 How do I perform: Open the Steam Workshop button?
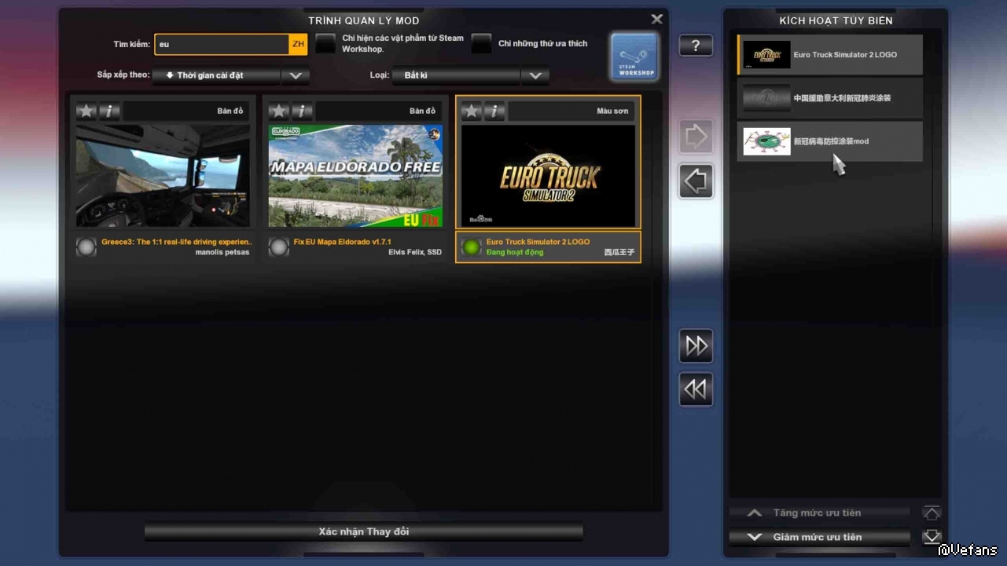634,57
